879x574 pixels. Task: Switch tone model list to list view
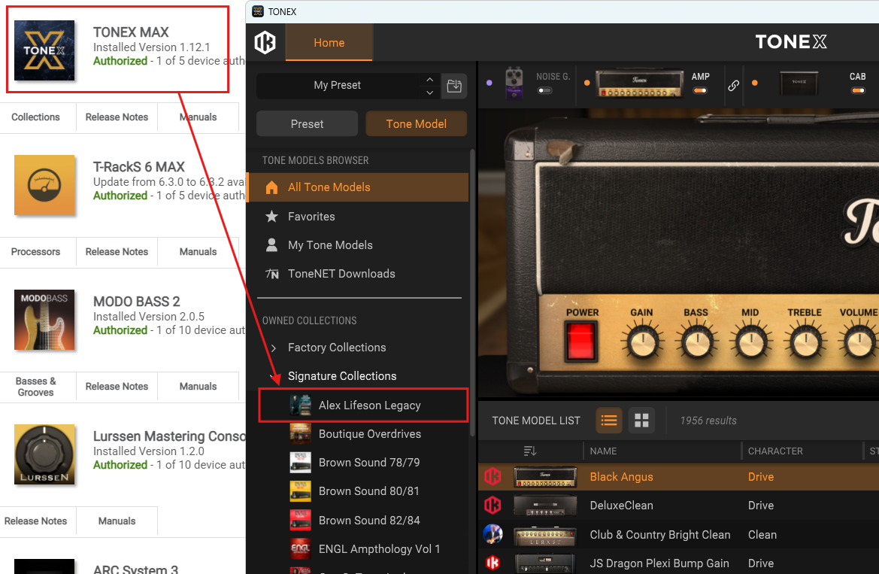[609, 421]
